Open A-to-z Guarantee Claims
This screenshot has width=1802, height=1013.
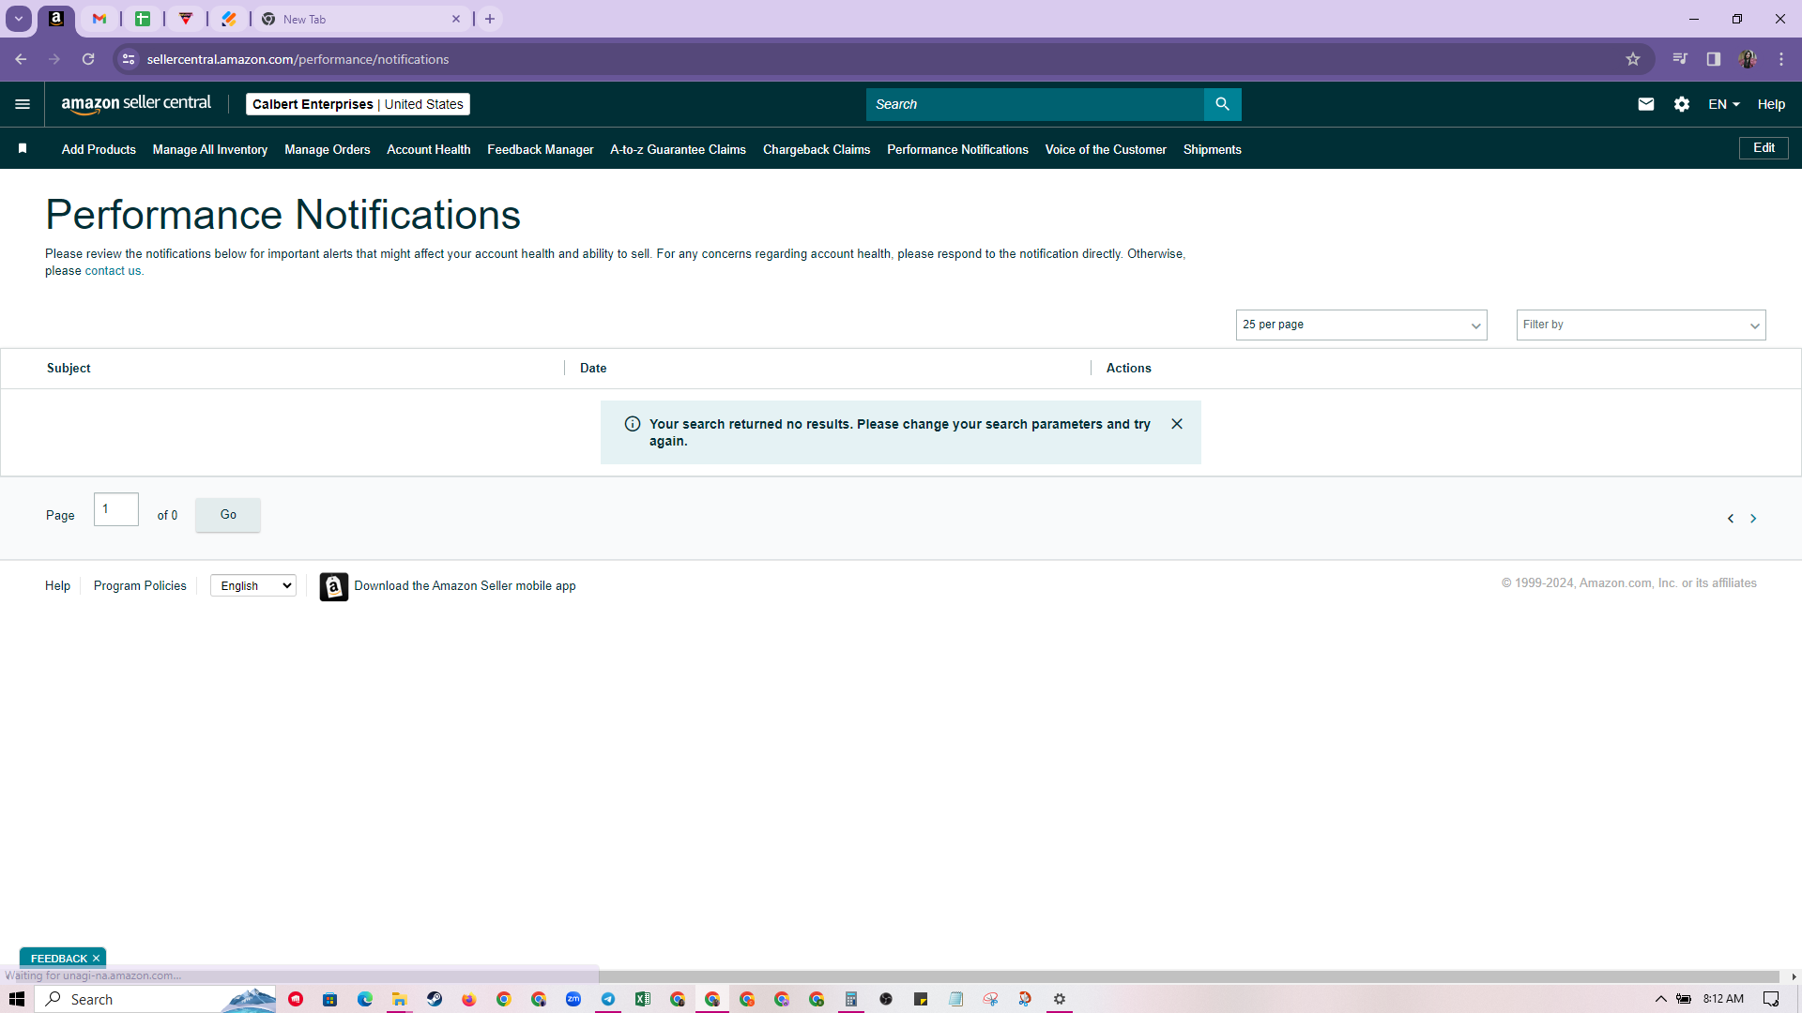(x=679, y=149)
